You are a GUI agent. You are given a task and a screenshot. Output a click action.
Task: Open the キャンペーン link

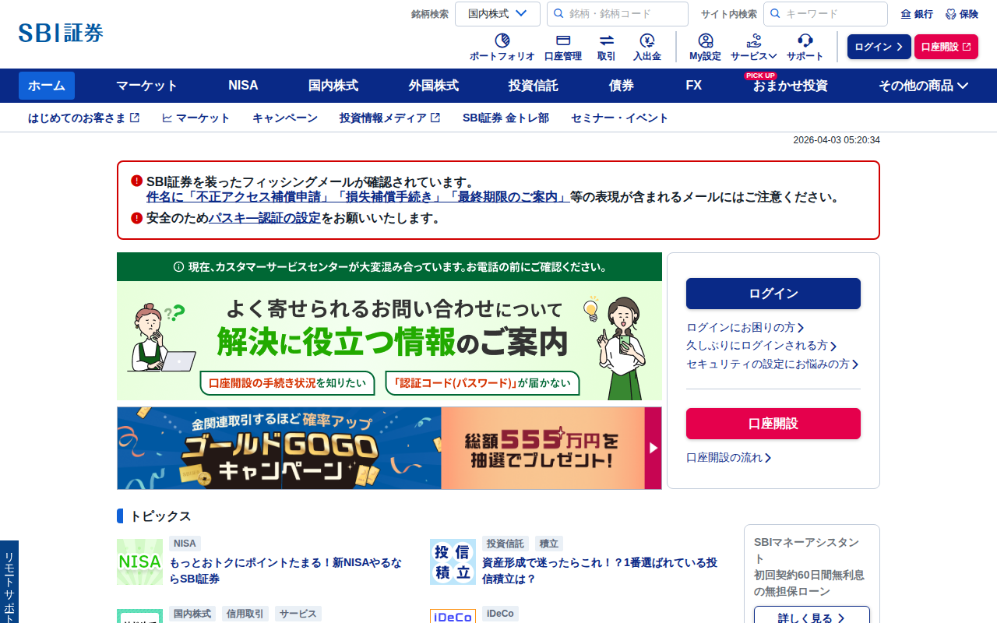[x=285, y=118]
